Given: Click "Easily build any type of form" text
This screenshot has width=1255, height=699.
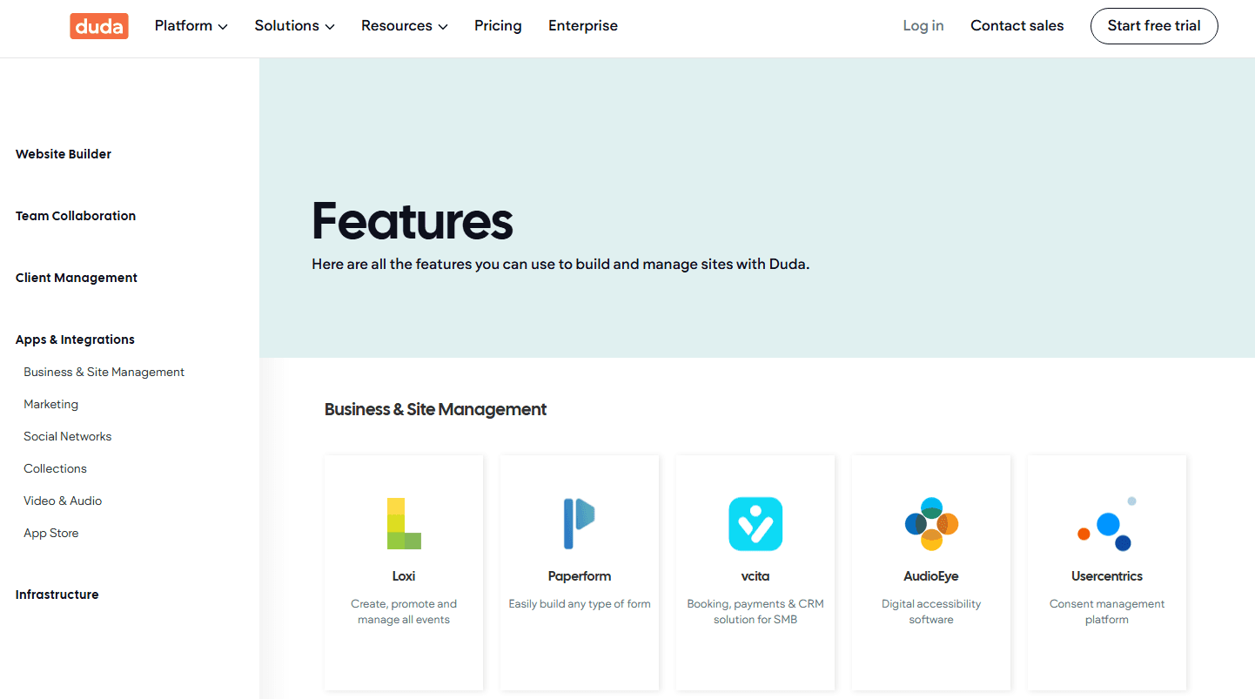Looking at the screenshot, I should [580, 604].
